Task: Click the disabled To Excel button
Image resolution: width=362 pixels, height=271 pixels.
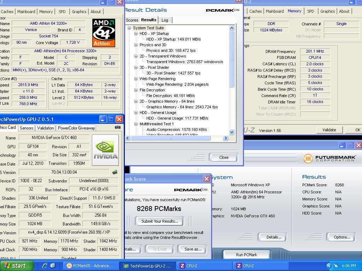Action: point(159,249)
